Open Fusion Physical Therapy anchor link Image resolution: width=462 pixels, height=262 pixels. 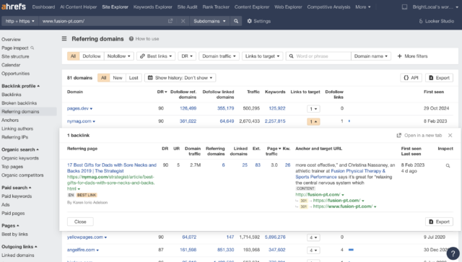340,174
